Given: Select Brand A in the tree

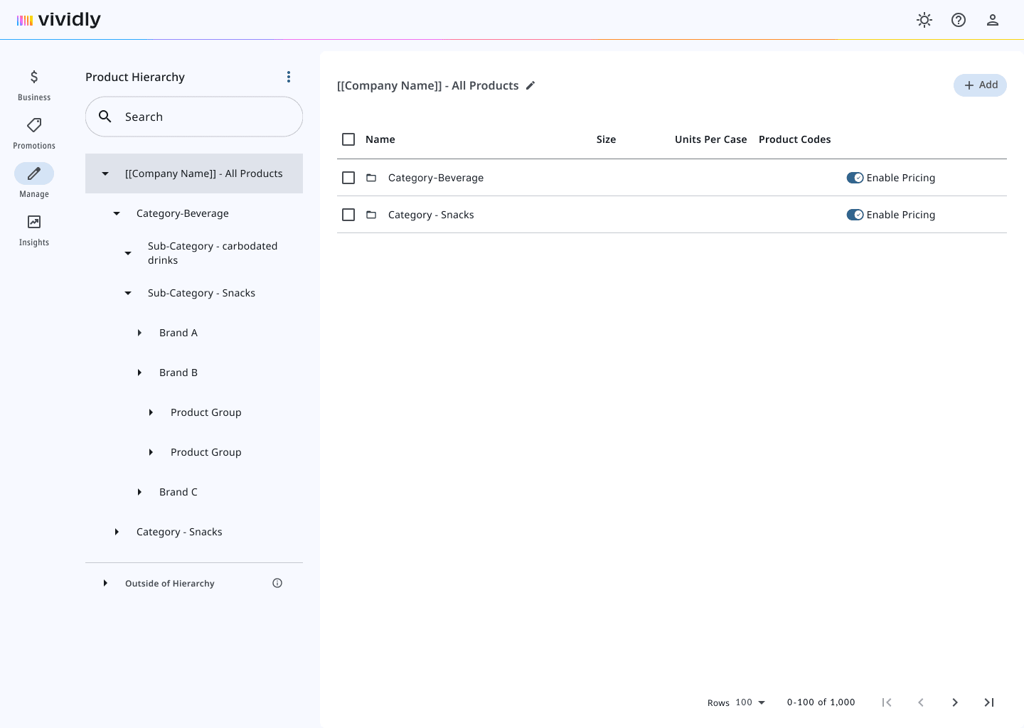Looking at the screenshot, I should (x=178, y=333).
